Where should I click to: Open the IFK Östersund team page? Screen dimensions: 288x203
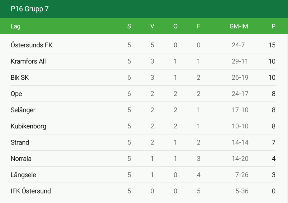(31, 191)
